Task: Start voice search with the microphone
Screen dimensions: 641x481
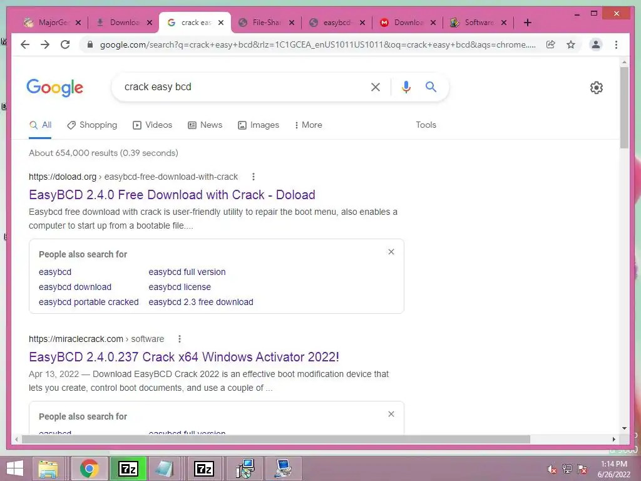Action: (406, 86)
